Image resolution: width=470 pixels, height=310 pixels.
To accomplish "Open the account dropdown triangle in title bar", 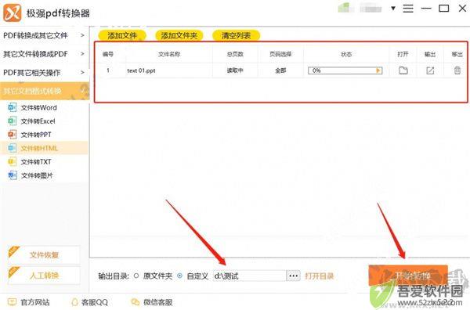I will (393, 9).
